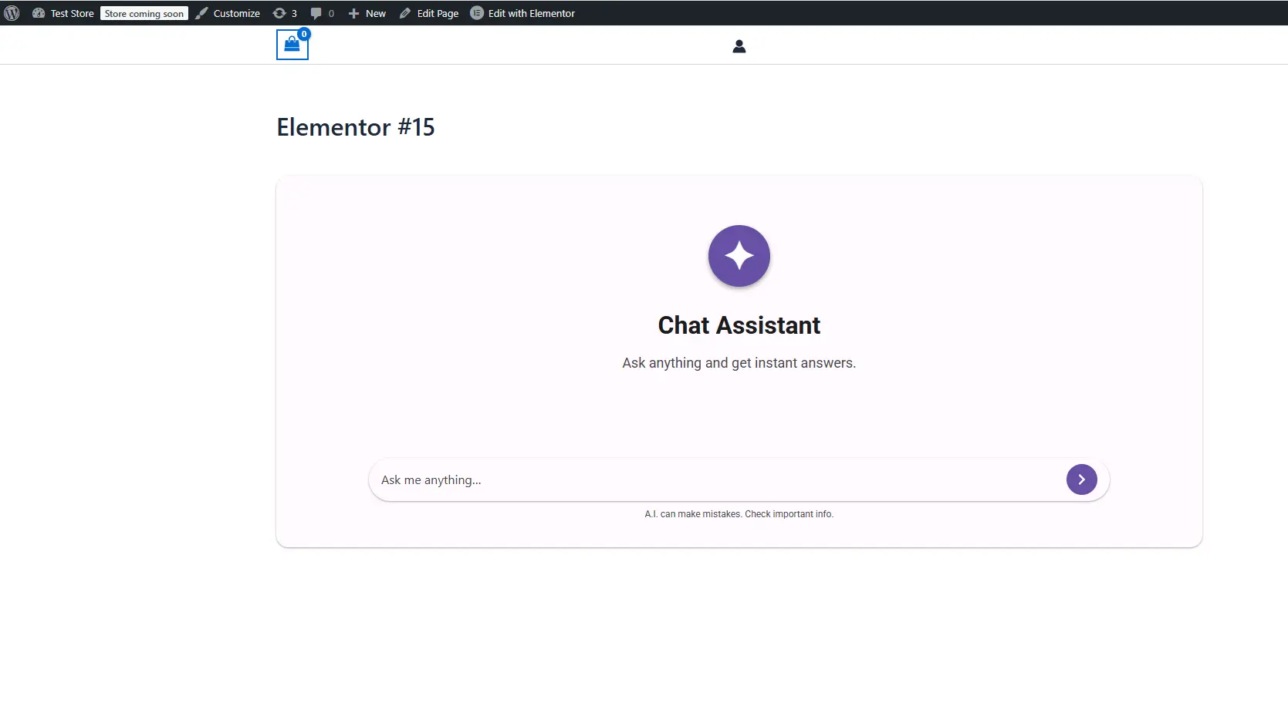Viewport: 1288px width, 703px height.
Task: Open the Customize link in admin bar
Action: [x=228, y=13]
